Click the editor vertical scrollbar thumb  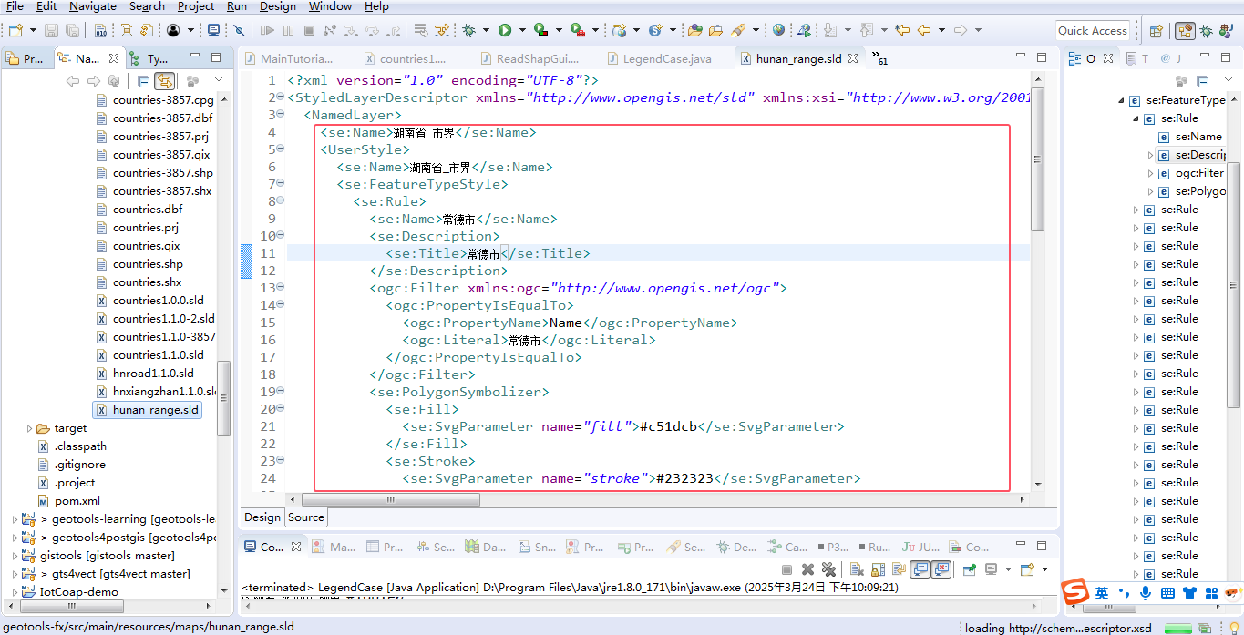tap(1037, 159)
